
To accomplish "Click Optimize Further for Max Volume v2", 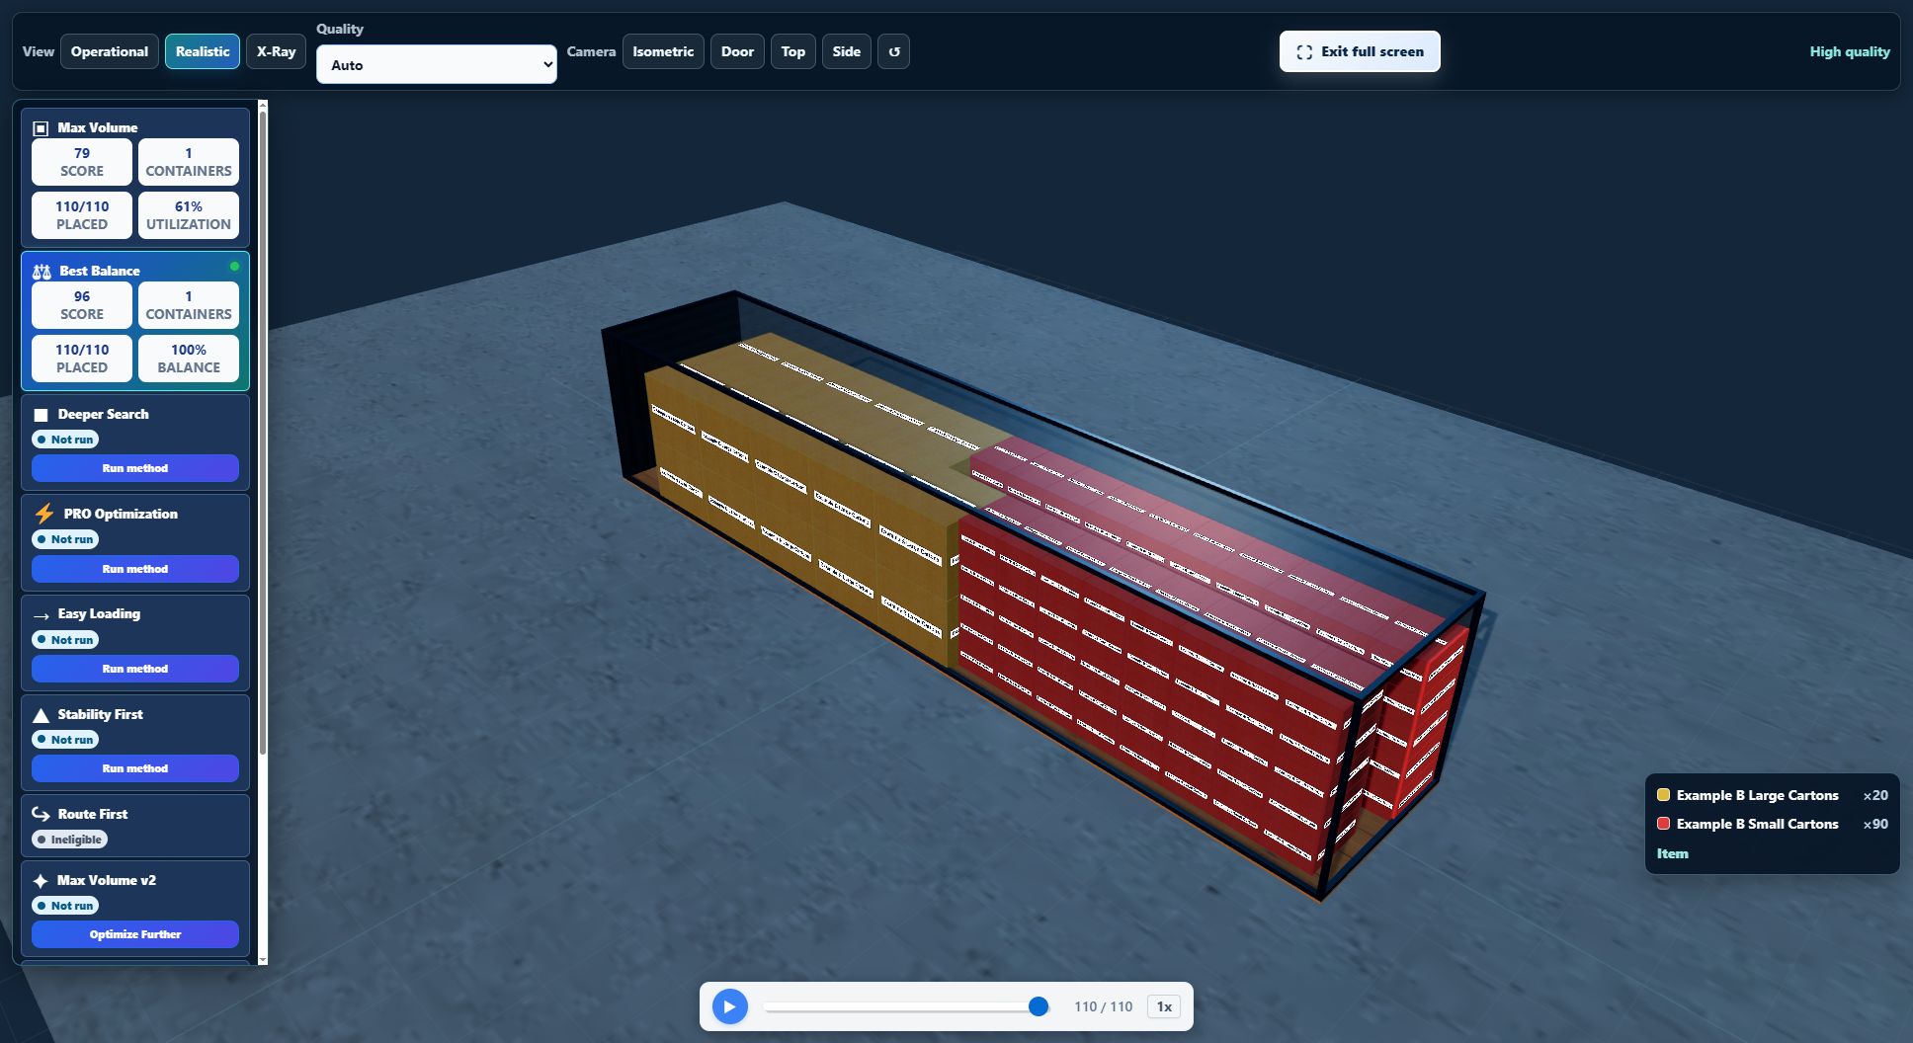I will pos(135,934).
